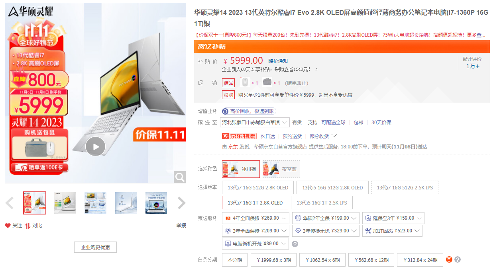The height and width of the screenshot is (269, 499).
Task: Play the product video
Action: 96,146
